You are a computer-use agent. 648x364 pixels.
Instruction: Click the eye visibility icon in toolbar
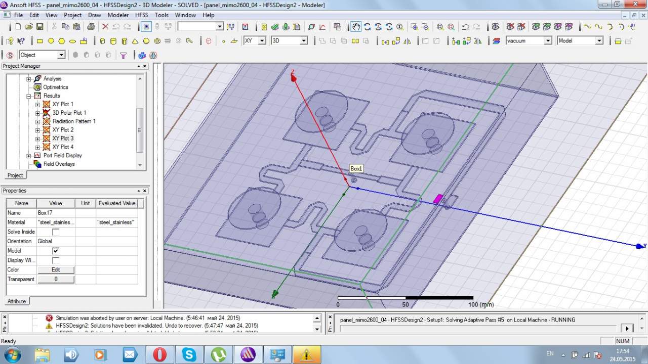(496, 27)
